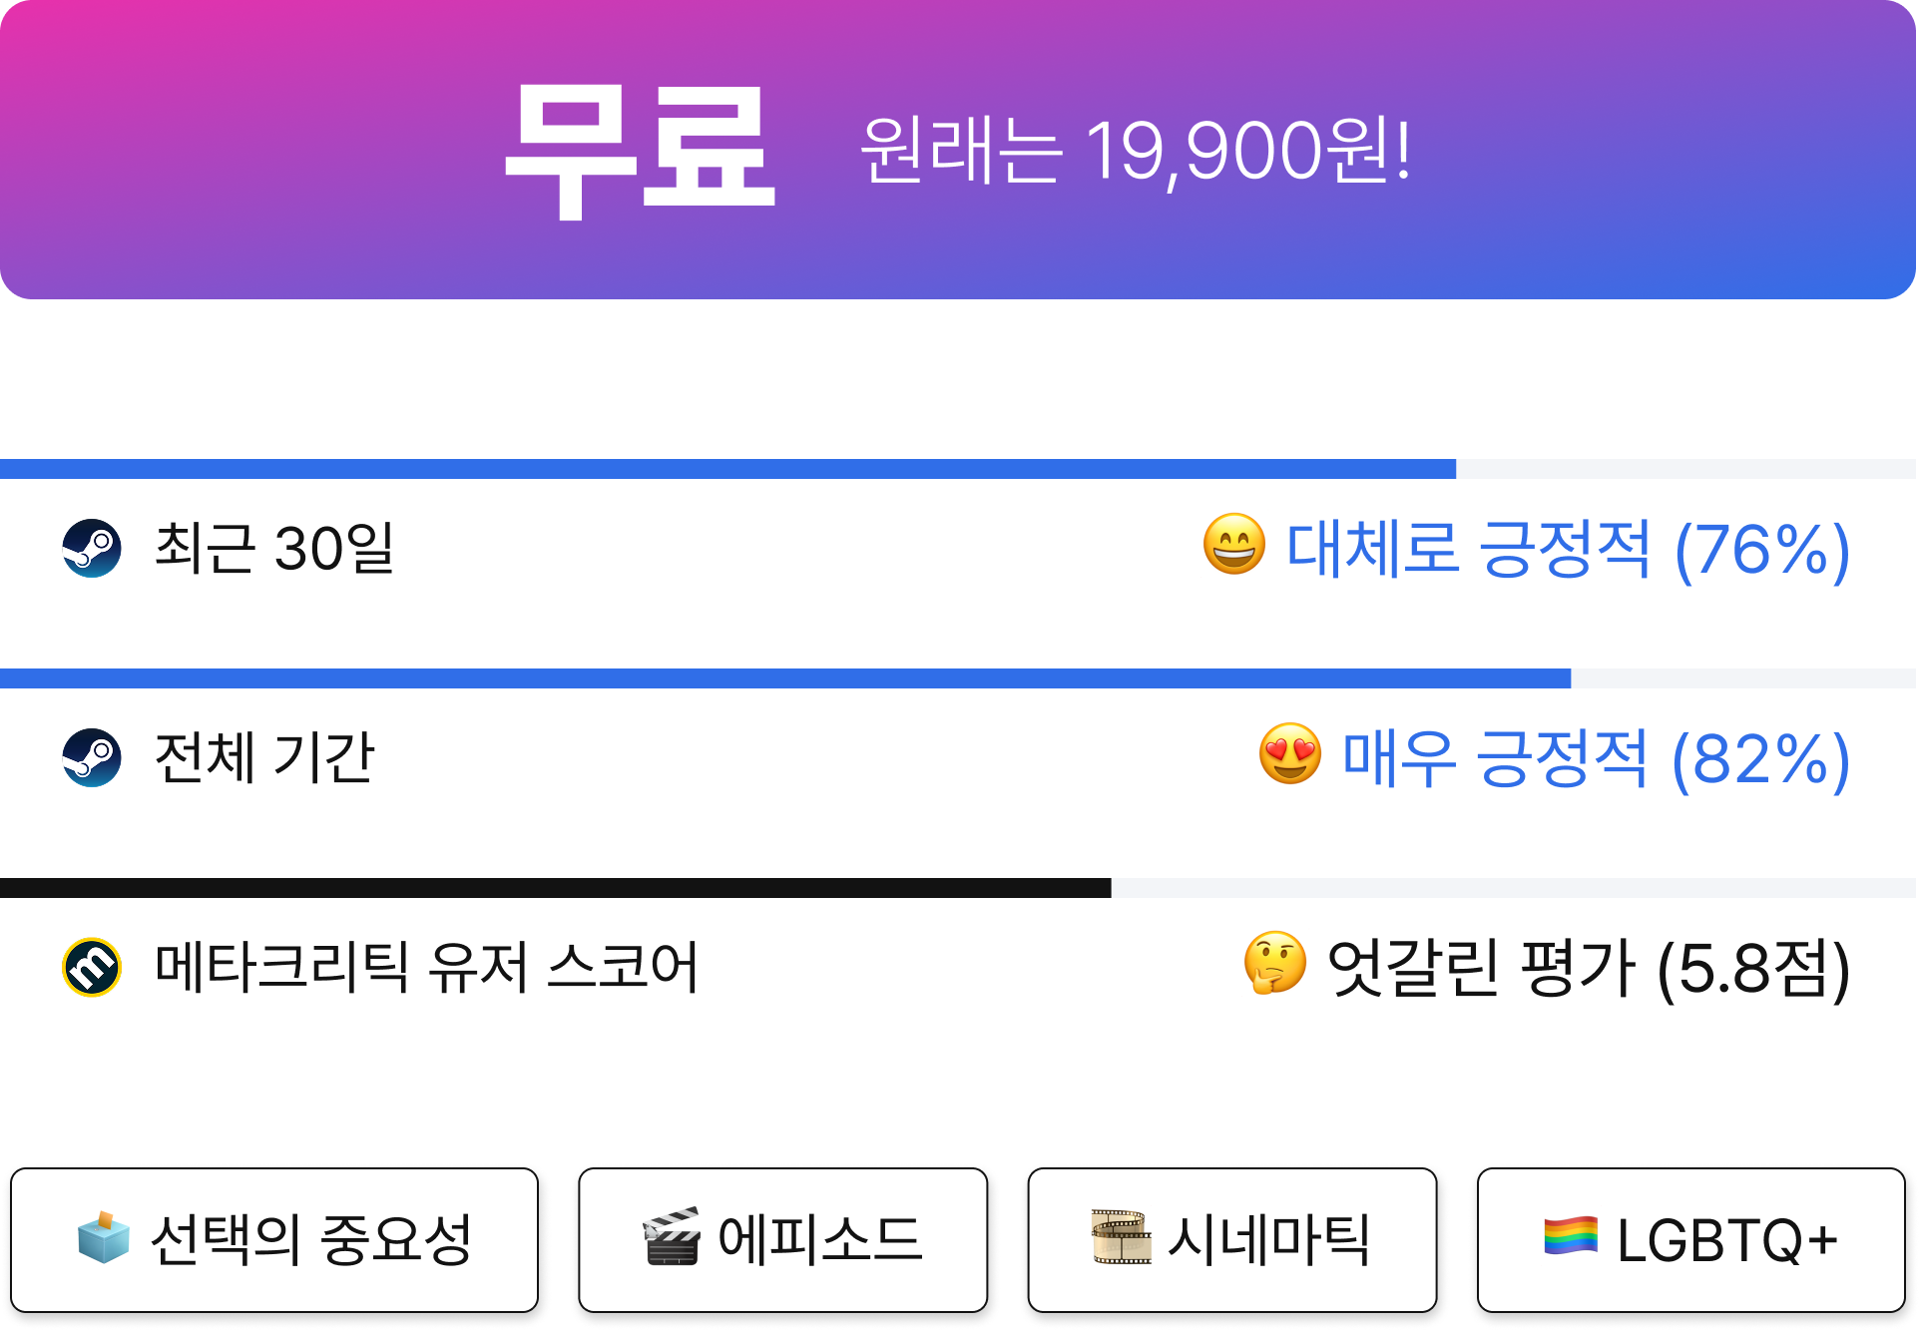Viewport: 1920px width, 1331px height.
Task: Click the Metacritic logo icon
Action: coord(92,967)
